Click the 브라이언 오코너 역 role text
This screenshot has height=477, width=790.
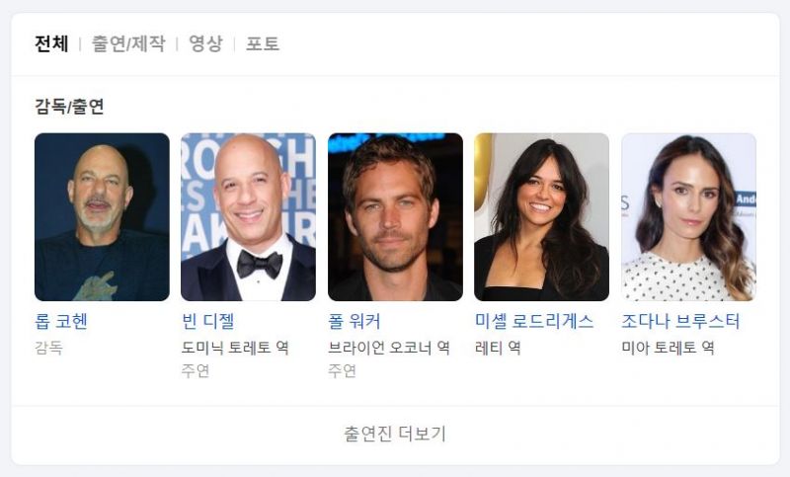[x=389, y=348]
